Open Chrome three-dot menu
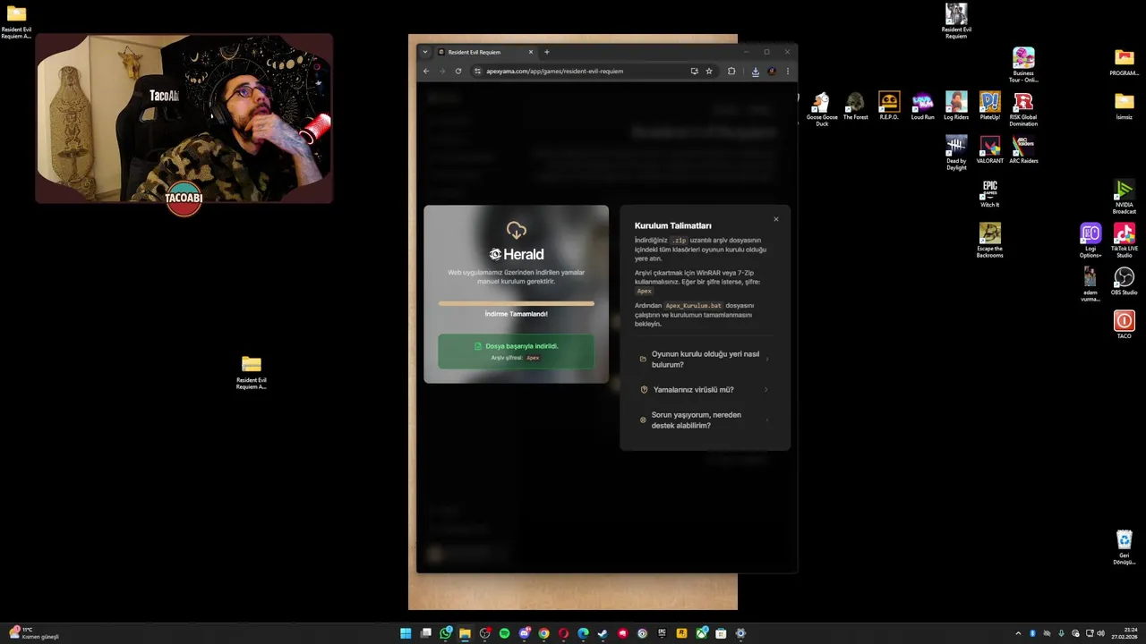 (x=788, y=71)
